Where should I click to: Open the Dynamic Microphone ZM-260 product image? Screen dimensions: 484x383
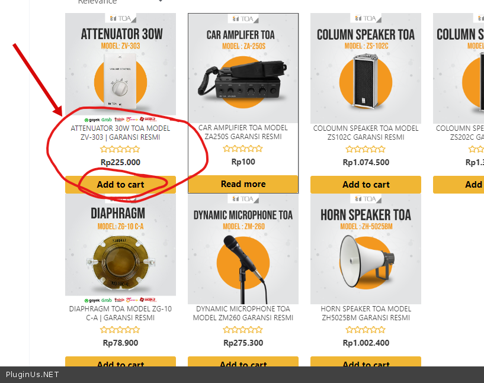243,249
